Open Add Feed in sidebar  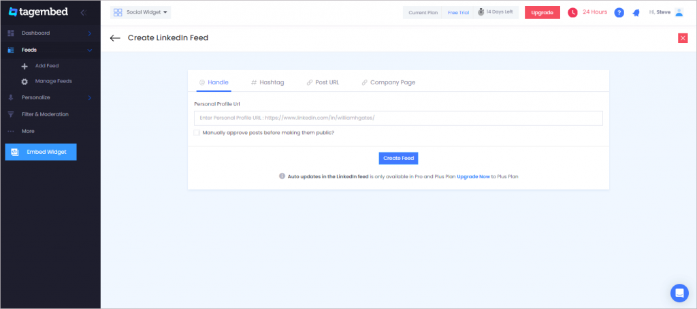point(47,66)
